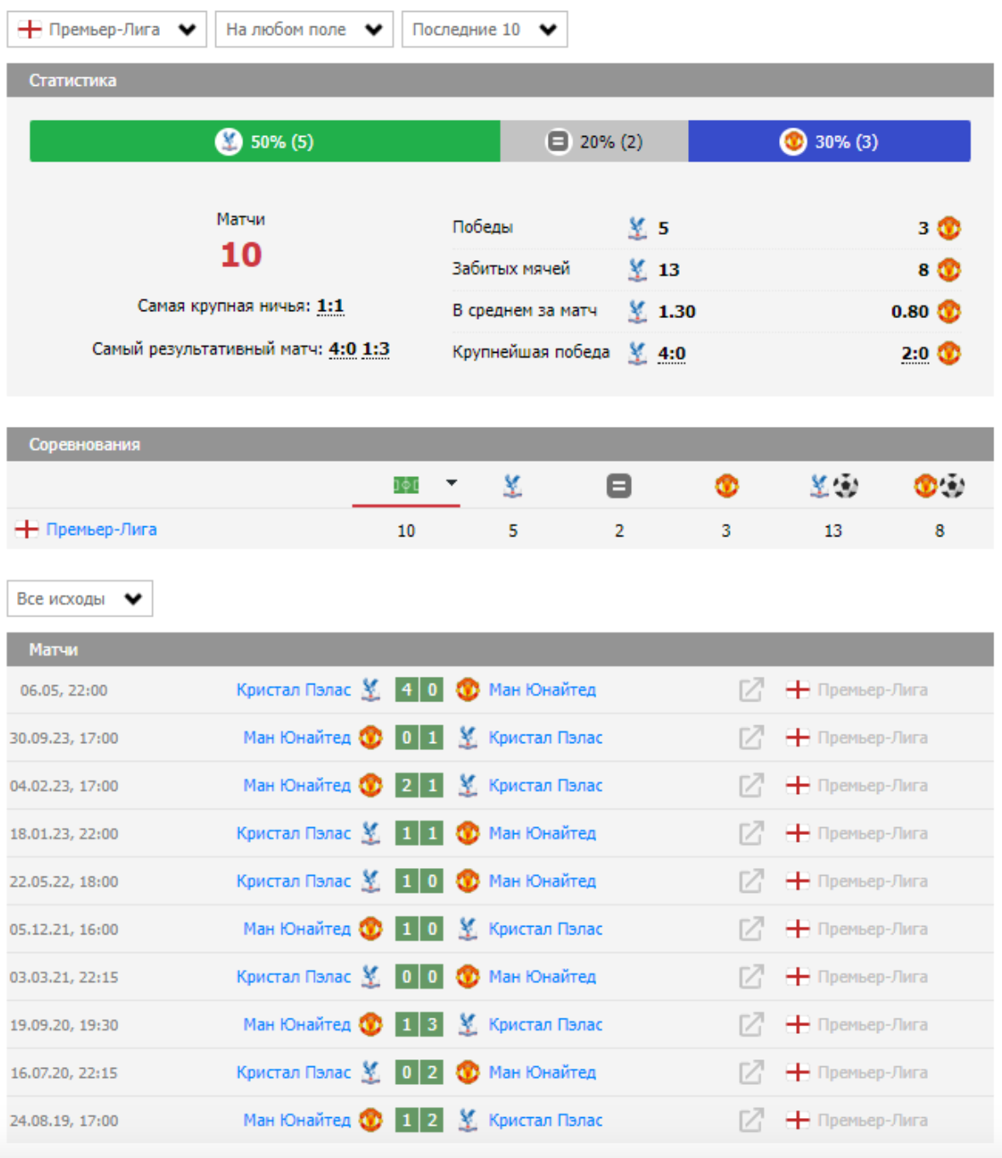Open external link for 30.09.23 match
This screenshot has width=1002, height=1158.
(750, 737)
